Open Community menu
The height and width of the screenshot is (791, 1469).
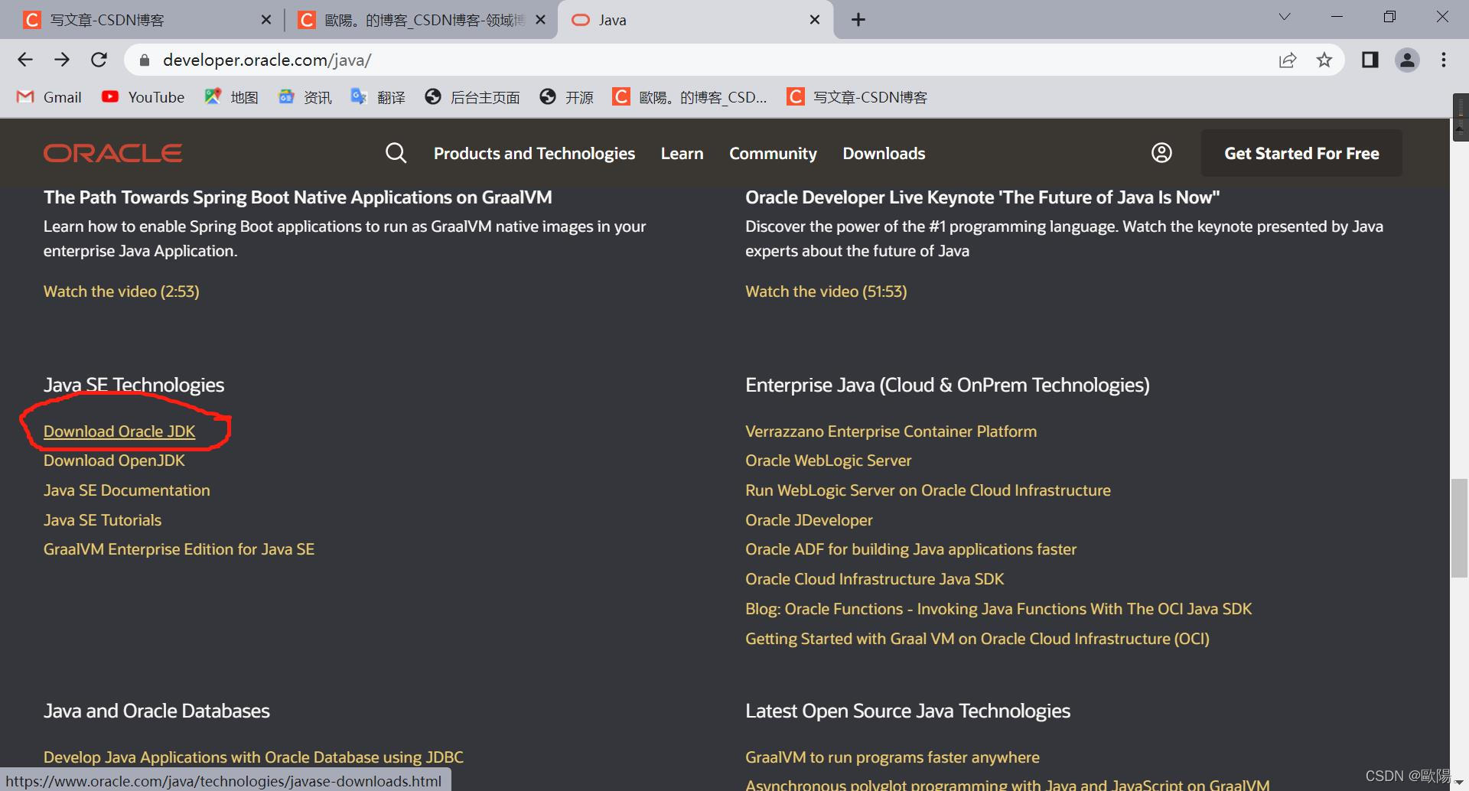773,153
